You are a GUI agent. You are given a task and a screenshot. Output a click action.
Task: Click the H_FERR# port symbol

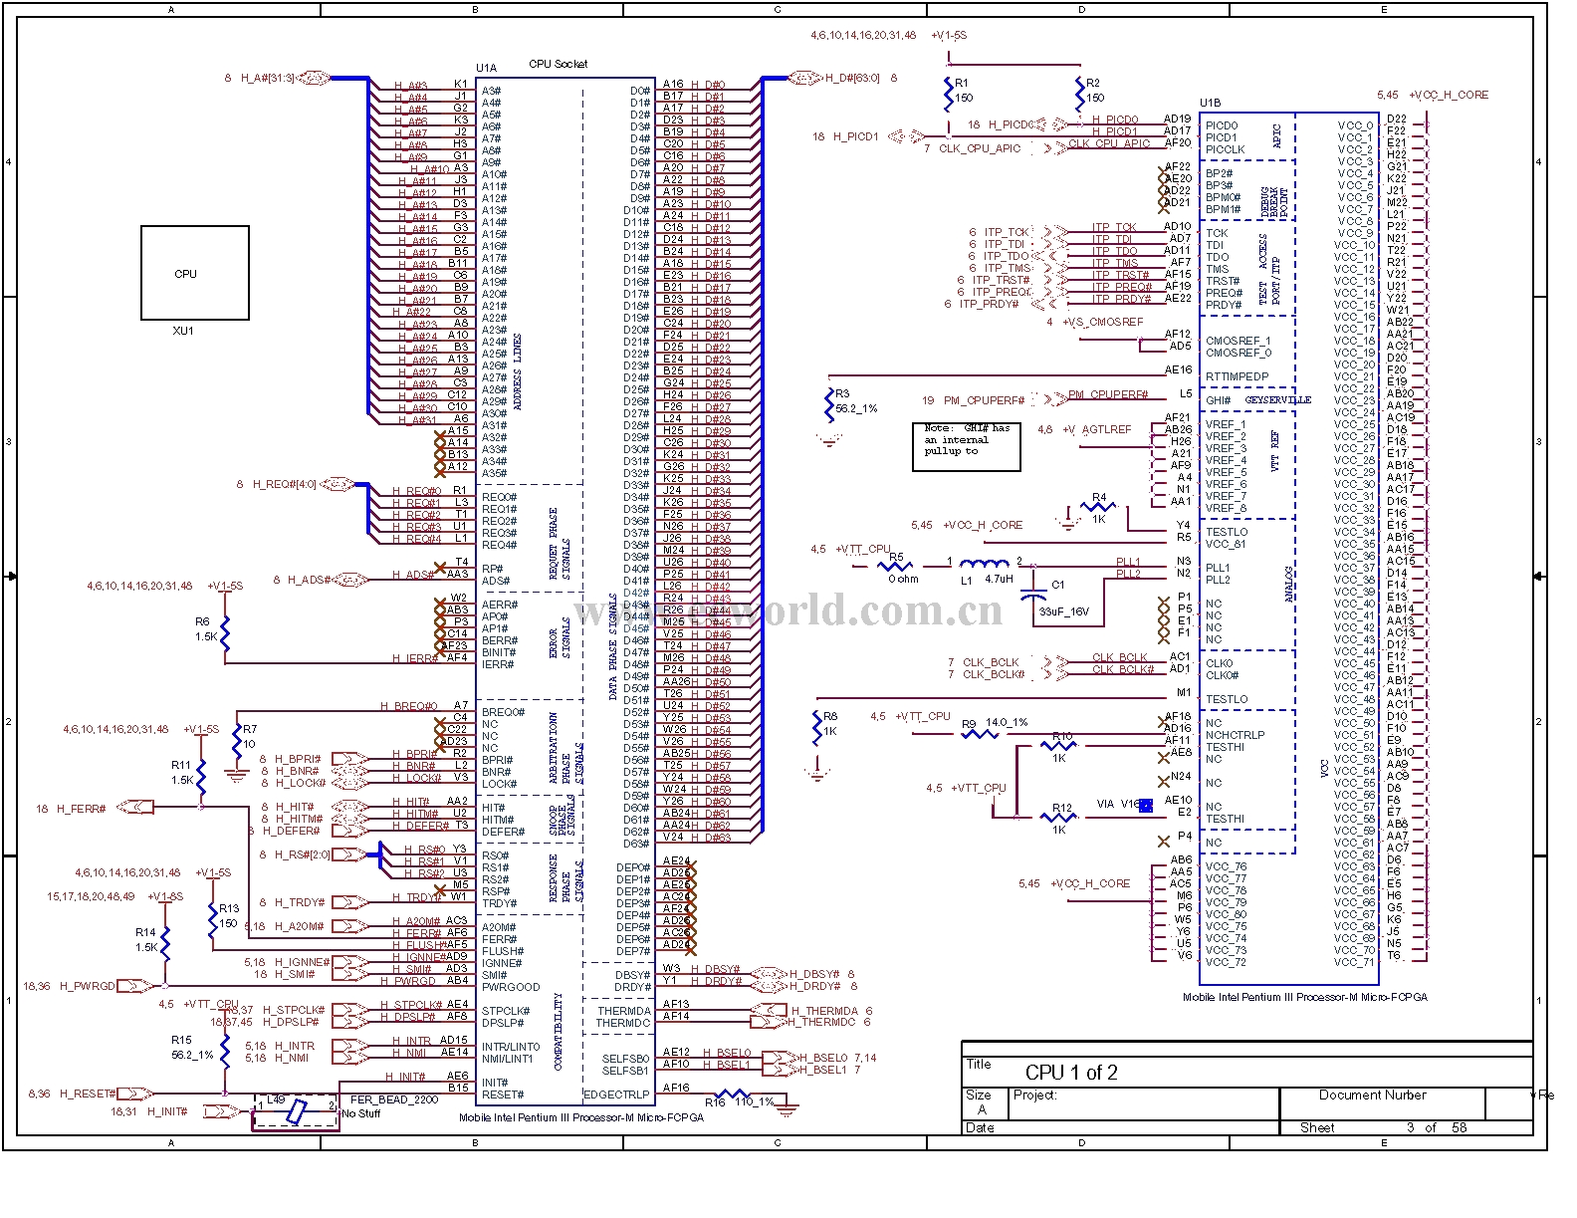pyautogui.click(x=135, y=807)
